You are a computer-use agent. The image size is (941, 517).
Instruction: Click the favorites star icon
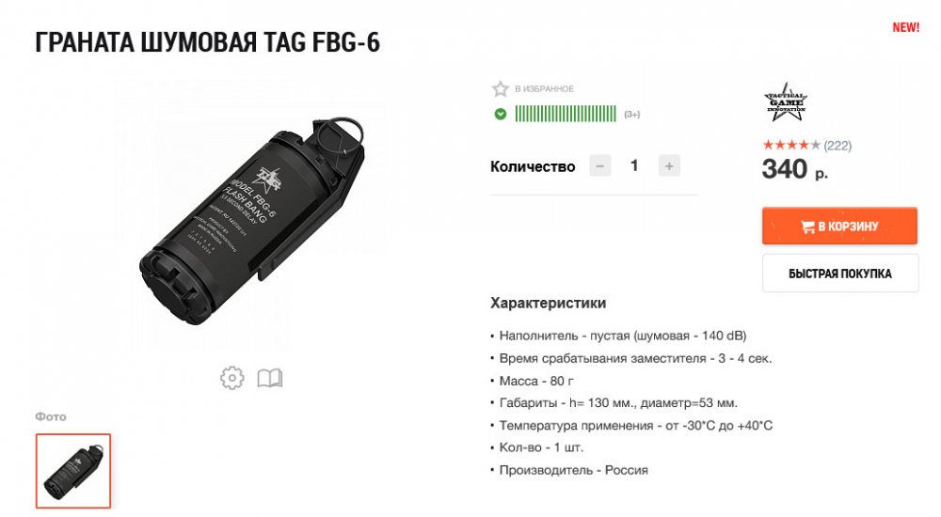500,88
